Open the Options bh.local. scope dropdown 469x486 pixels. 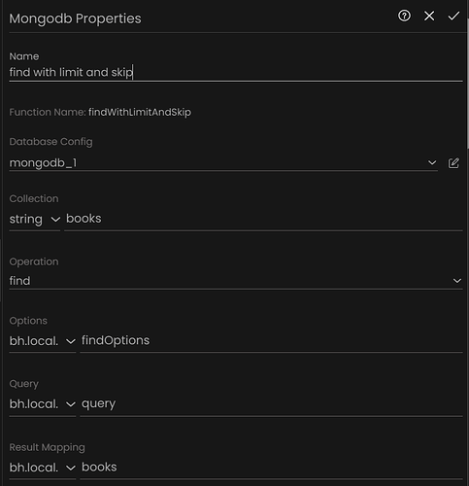pyautogui.click(x=43, y=341)
